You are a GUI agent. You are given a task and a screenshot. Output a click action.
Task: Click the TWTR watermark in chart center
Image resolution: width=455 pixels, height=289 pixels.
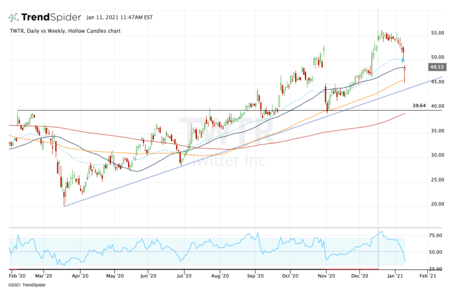click(x=226, y=130)
